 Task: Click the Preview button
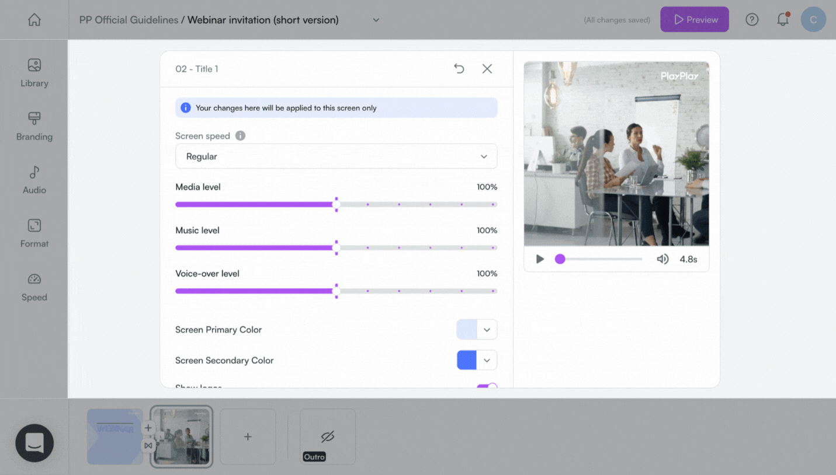point(695,19)
